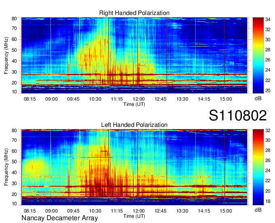The width and height of the screenshot is (275, 223).
Task: Click the left-handed polarization color bar
Action: tap(258, 167)
